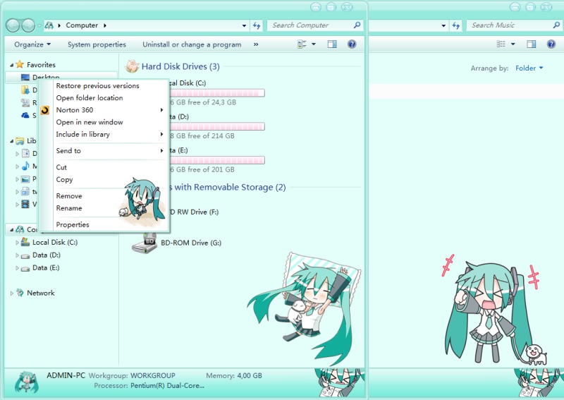Click Computer breadcrumb in address bar
Viewport: 564px width, 400px height.
pos(82,25)
